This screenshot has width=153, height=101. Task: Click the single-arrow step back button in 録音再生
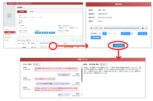(x=128, y=33)
